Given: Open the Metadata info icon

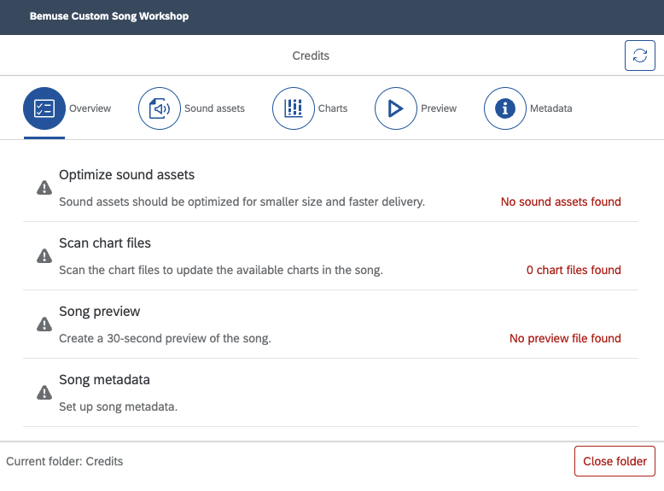Looking at the screenshot, I should click(x=505, y=108).
